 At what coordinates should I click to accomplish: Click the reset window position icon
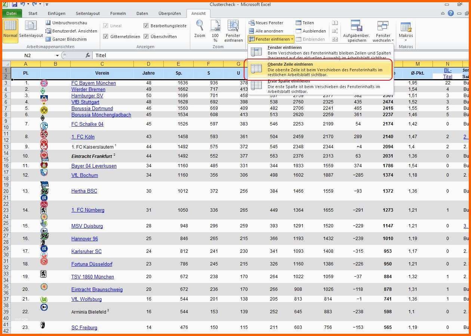point(335,39)
